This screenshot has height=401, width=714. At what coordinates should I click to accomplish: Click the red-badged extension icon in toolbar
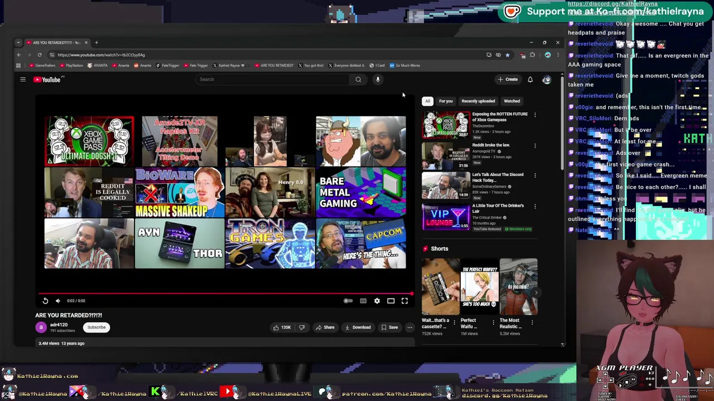point(523,55)
